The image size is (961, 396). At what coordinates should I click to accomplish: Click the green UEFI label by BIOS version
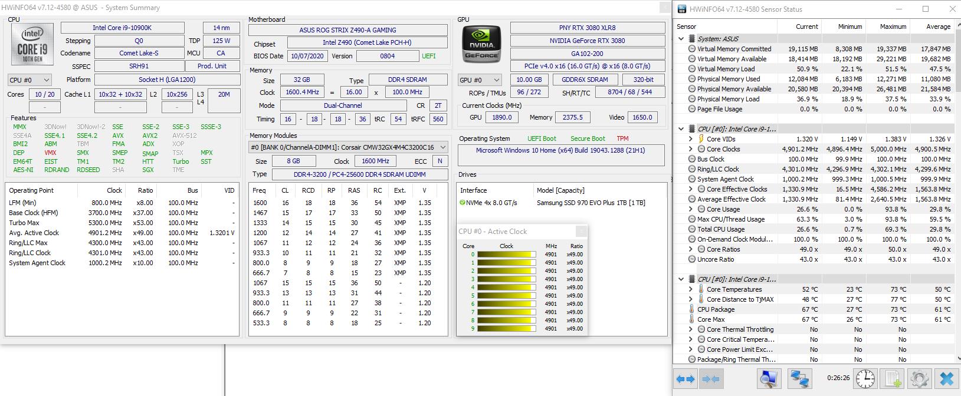pyautogui.click(x=429, y=56)
